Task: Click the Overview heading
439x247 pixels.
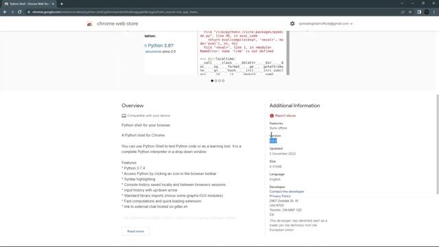Action: tap(132, 106)
